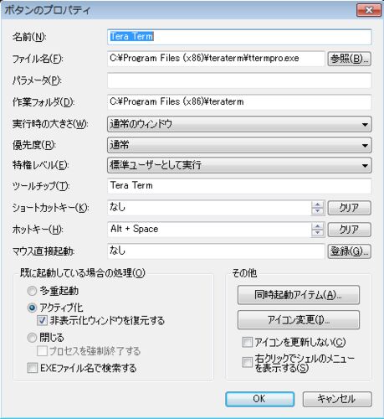Check アイコンを更新しない option
The width and height of the screenshot is (384, 419).
click(247, 342)
